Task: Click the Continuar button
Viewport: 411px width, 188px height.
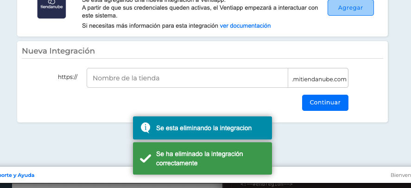Action: 325,103
